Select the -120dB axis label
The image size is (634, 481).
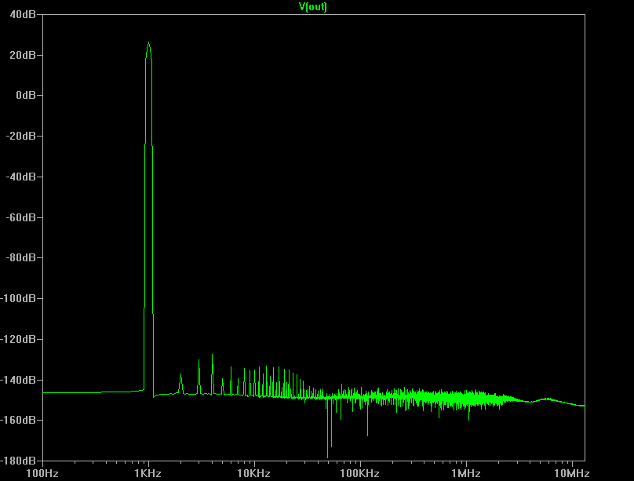[x=18, y=339]
